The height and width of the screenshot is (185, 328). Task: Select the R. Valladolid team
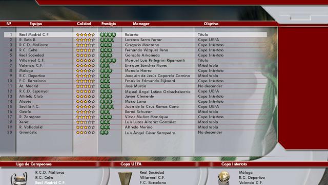point(31,127)
